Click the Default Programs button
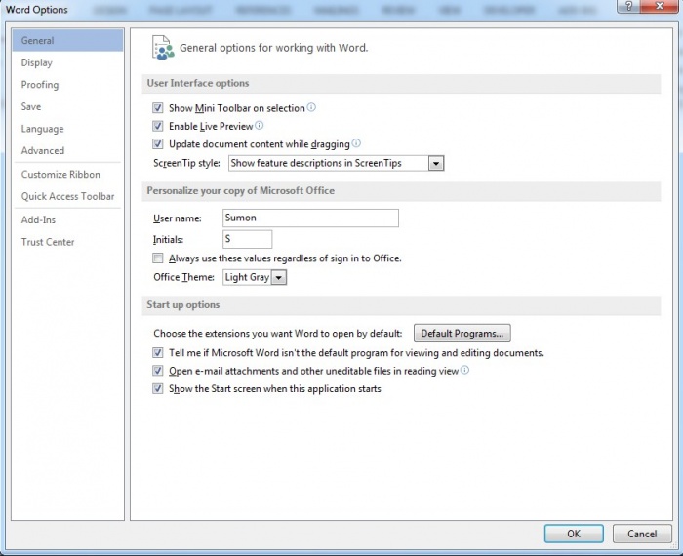The width and height of the screenshot is (683, 556). point(462,333)
